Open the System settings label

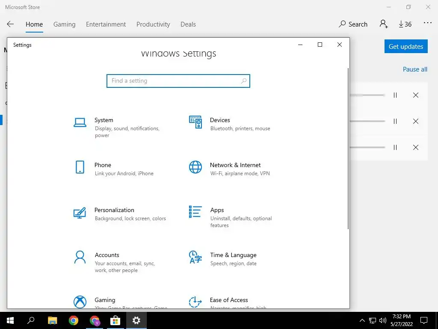point(104,120)
